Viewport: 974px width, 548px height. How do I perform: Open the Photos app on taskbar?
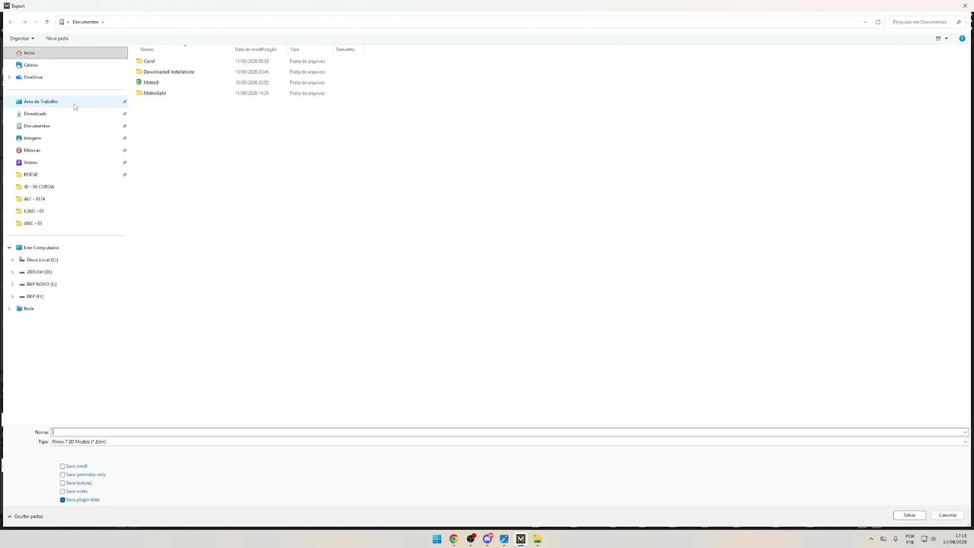[x=504, y=539]
